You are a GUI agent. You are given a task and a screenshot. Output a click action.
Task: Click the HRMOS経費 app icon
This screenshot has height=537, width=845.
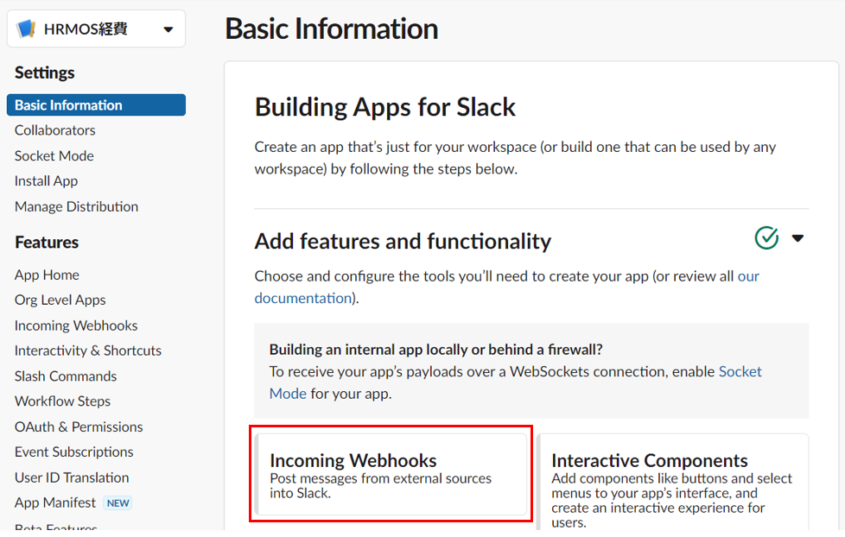26,28
